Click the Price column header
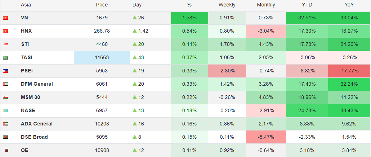 pos(102,5)
